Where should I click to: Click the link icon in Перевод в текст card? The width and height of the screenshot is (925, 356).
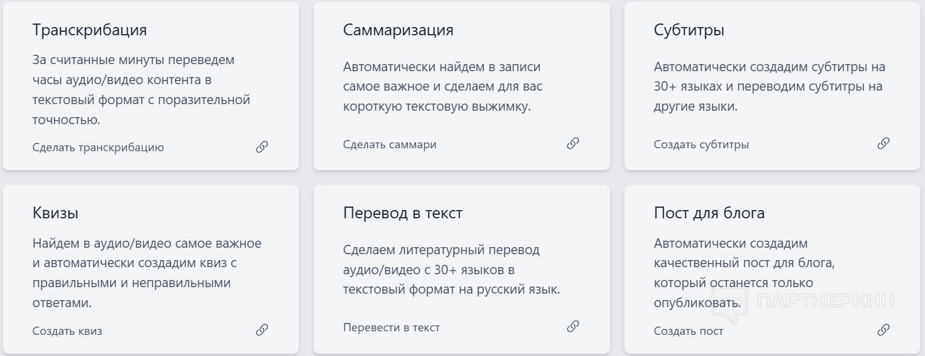click(573, 327)
